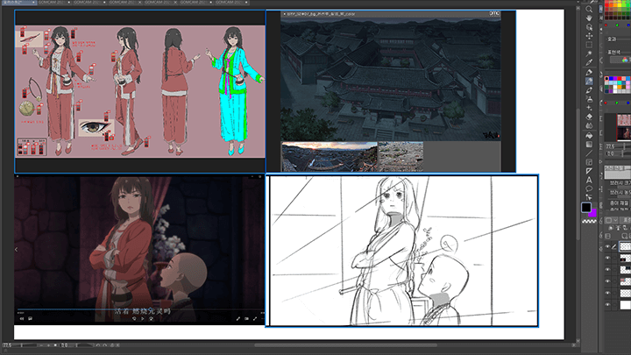The image size is (631, 355).
Task: Select the Gradient tool
Action: coord(589,145)
